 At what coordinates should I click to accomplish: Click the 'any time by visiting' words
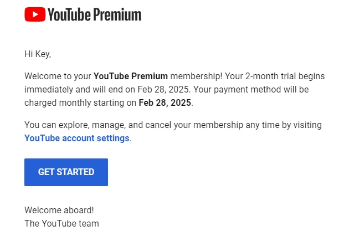[284, 125]
